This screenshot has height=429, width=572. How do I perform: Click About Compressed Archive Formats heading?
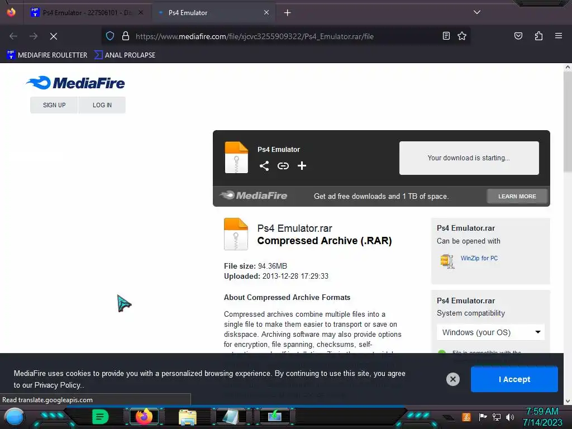287,297
